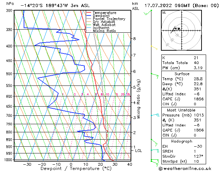Open the hodograph wind plot
The image size is (222, 171).
(181, 30)
